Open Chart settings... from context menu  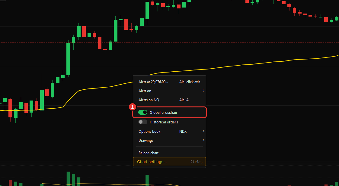point(169,162)
